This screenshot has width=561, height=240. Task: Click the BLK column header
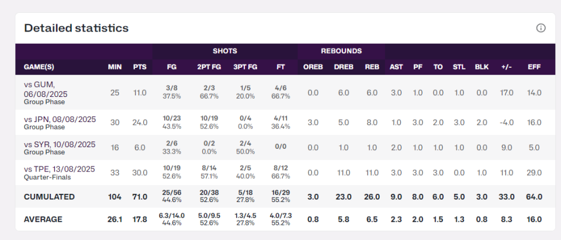(x=482, y=67)
